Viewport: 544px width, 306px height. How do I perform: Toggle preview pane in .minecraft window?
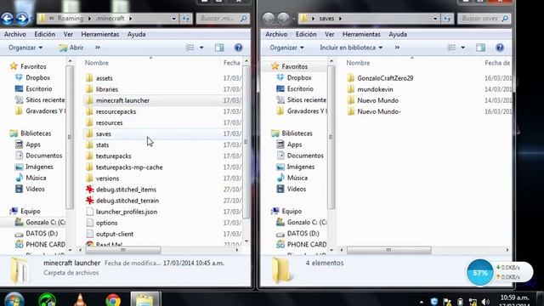[x=219, y=48]
